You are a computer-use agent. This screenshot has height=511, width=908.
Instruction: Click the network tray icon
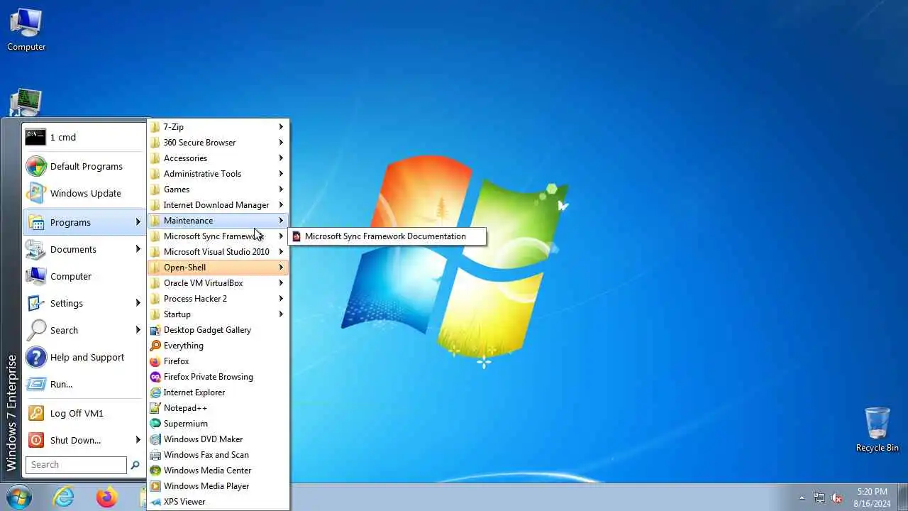819,498
